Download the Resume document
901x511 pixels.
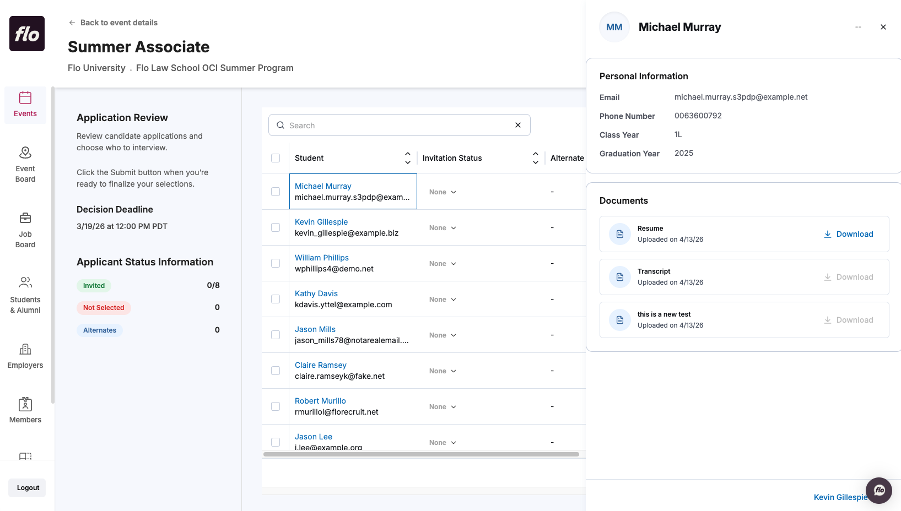[x=849, y=234]
